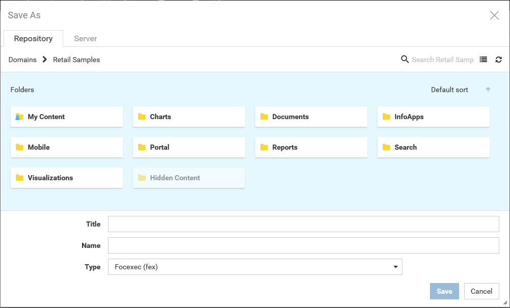This screenshot has height=308, width=510.
Task: Open the Hidden Content folder
Action: [189, 178]
